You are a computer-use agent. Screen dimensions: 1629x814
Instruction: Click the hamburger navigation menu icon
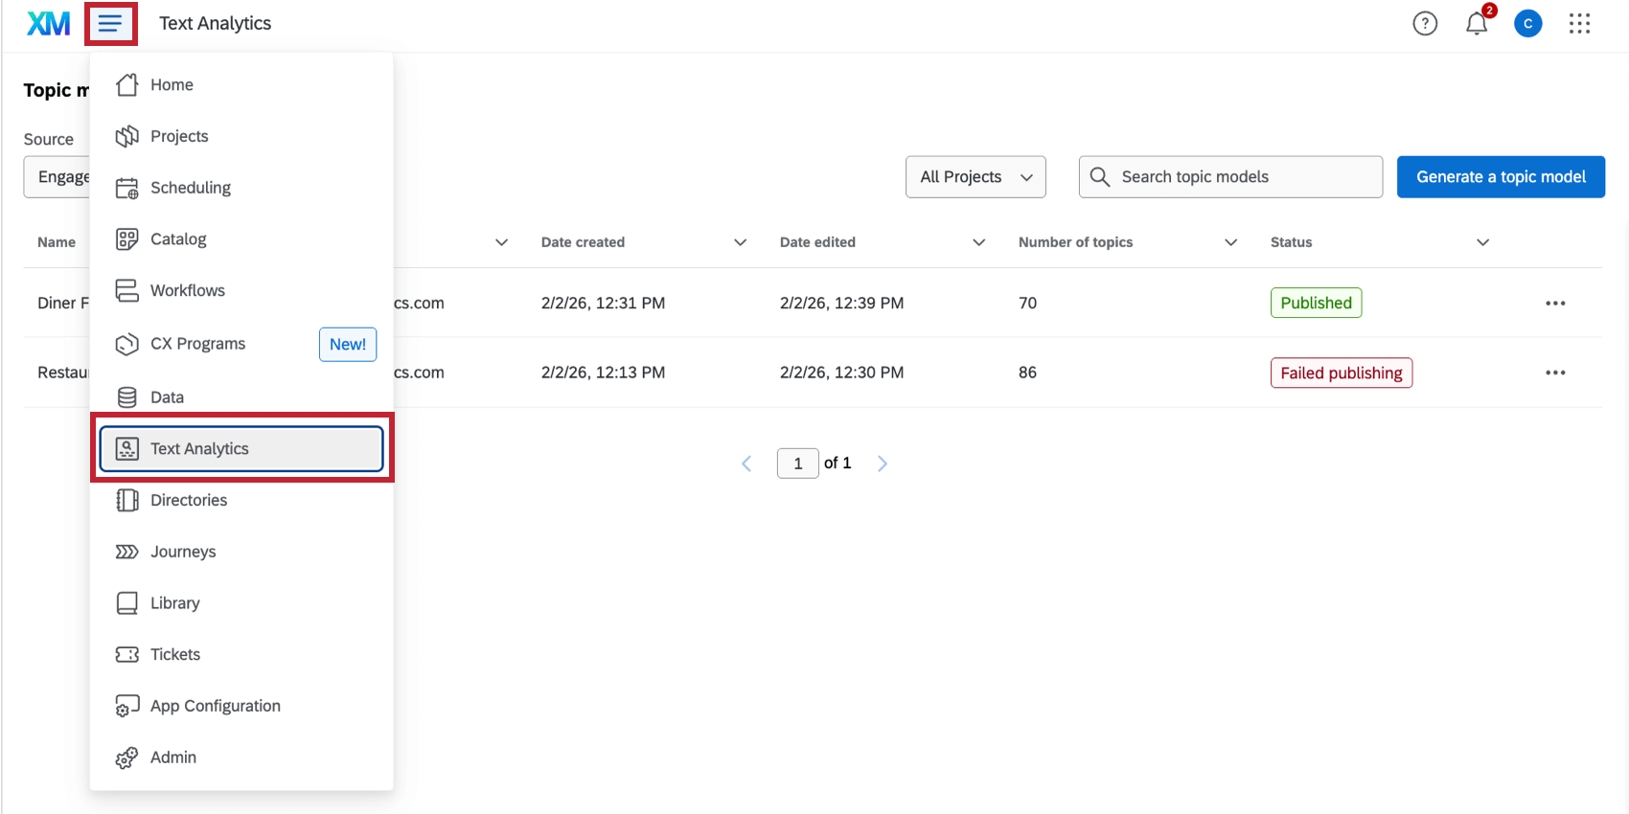110,24
